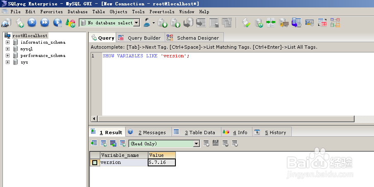Screen dimensions: 374x187
Task: Select root@localhost connection node
Action: click(30, 36)
